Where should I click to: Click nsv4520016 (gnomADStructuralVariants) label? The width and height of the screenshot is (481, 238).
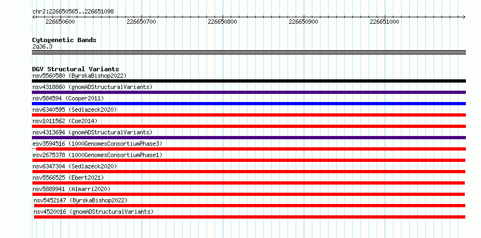click(93, 212)
